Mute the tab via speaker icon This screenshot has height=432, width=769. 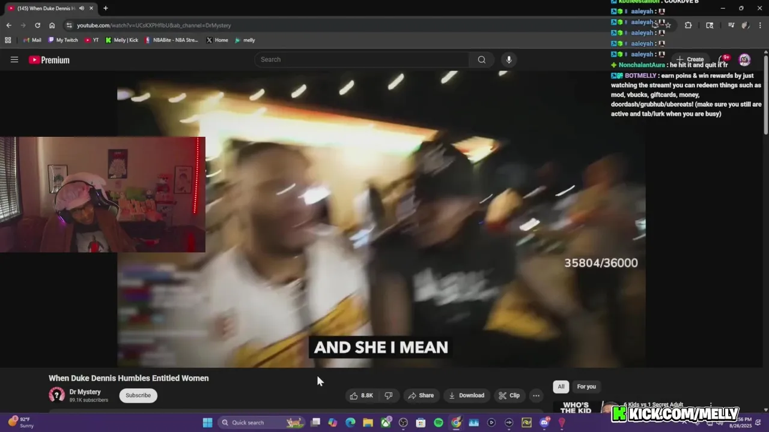pos(82,8)
